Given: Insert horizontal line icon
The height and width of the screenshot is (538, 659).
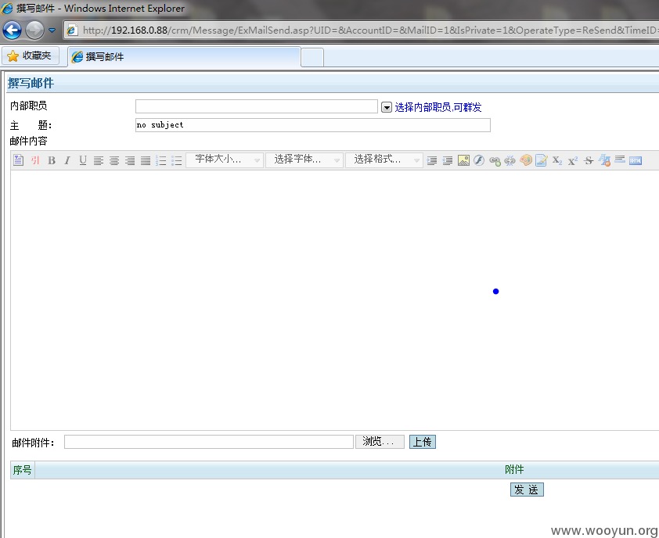Looking at the screenshot, I should [x=620, y=160].
